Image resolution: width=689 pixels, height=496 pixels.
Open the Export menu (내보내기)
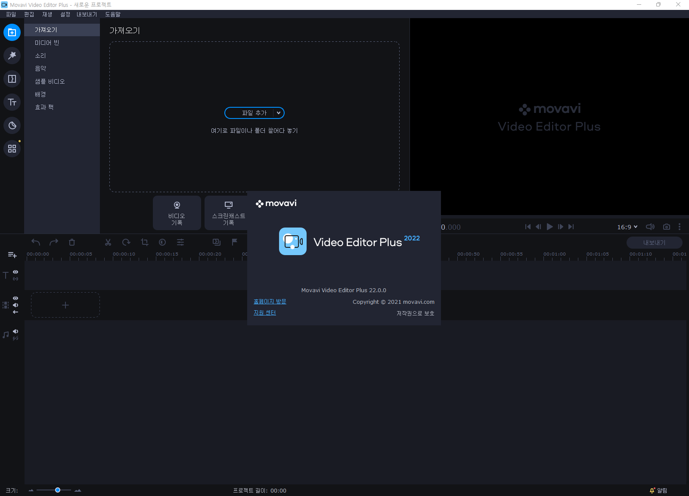87,14
